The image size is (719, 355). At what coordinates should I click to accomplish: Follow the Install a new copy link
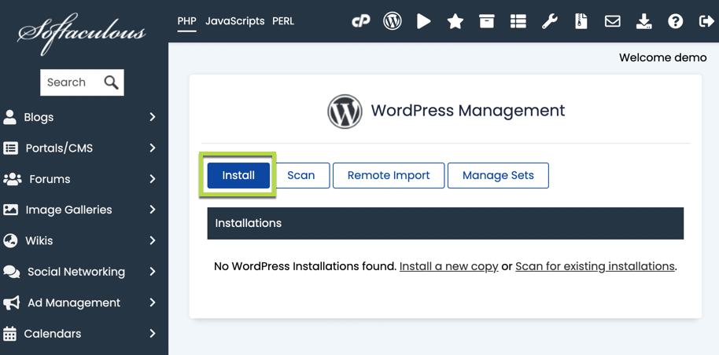(449, 266)
